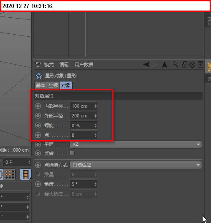Click the new attribute manager plus icon
Viewport: 211px width, 223px height.
click(x=200, y=65)
